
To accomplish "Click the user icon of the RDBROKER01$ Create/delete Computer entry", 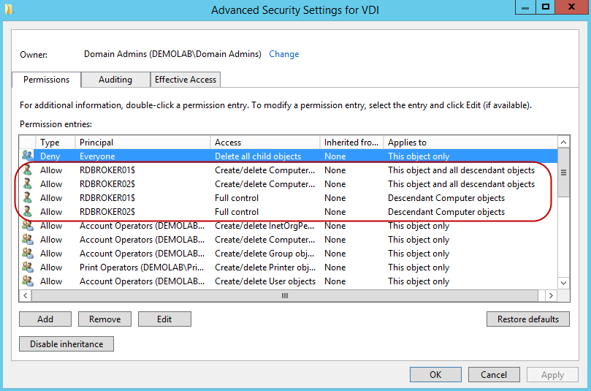I will [28, 170].
